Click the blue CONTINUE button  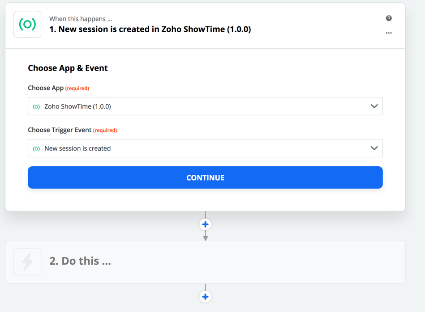coord(205,177)
